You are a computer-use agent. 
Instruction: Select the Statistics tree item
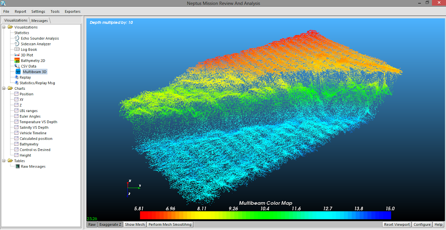click(22, 33)
